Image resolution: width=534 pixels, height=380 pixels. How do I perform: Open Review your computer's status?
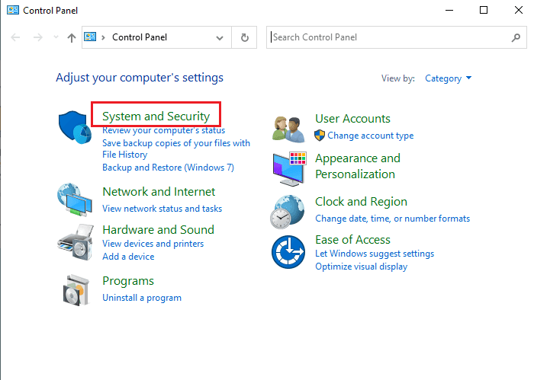164,130
